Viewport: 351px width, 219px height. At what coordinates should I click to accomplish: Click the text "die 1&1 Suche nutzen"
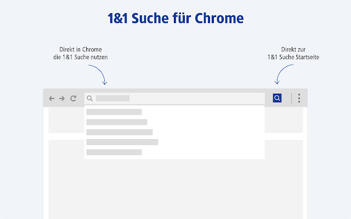point(81,57)
